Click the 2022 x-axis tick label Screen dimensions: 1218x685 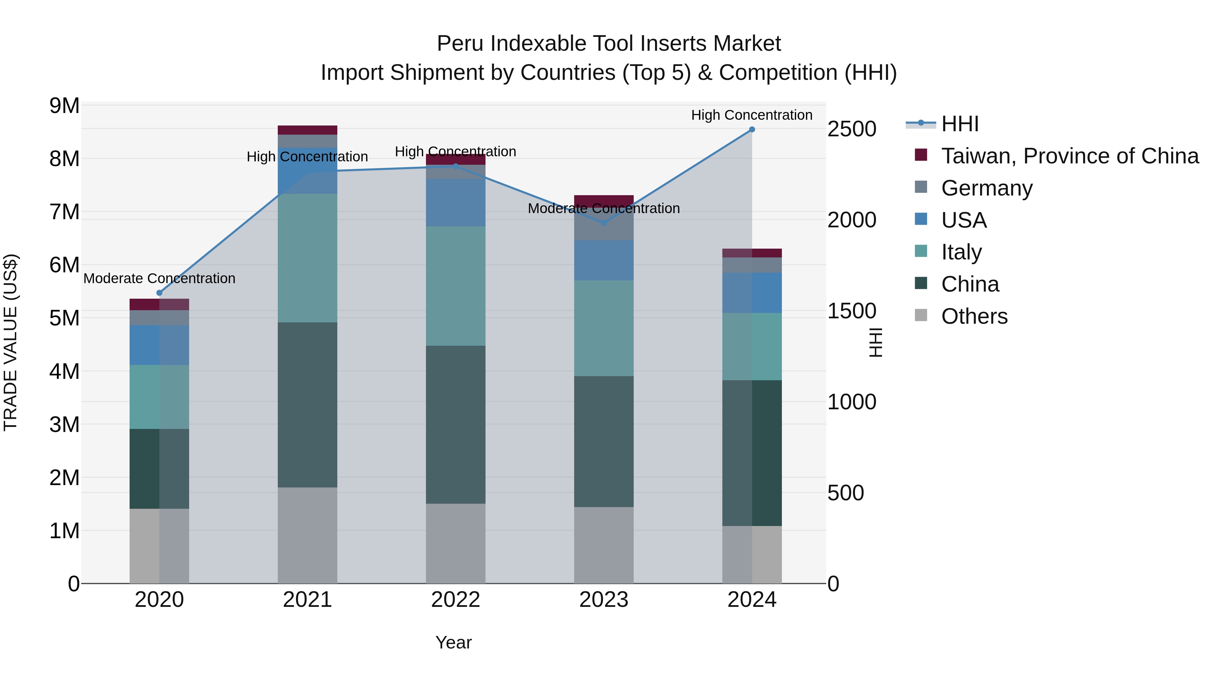pyautogui.click(x=456, y=600)
